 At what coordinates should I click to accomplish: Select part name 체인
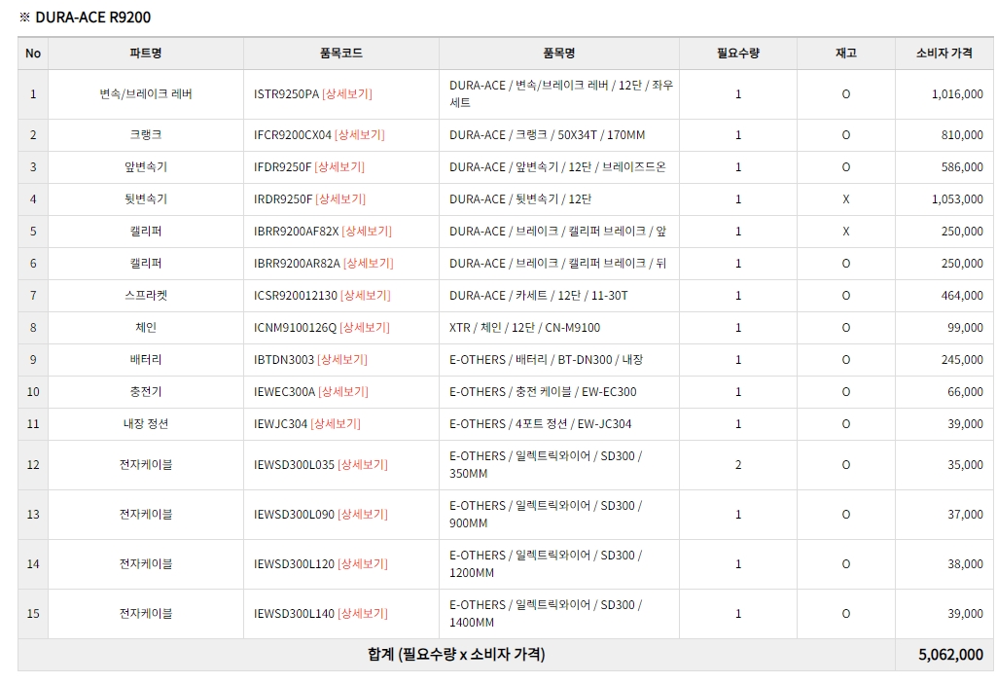(146, 328)
